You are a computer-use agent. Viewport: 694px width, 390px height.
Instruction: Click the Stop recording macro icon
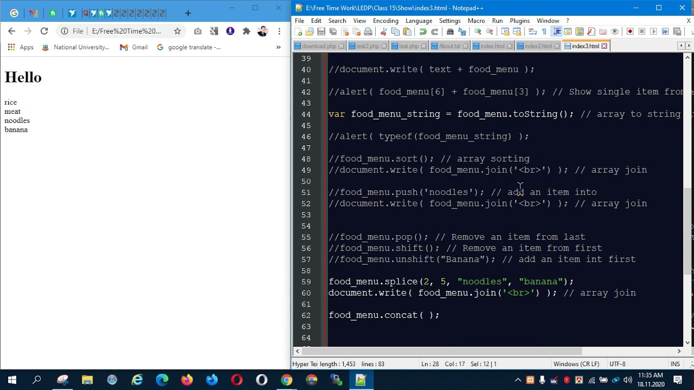point(642,31)
